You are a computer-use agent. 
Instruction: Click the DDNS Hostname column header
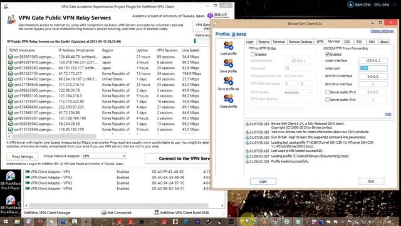(x=32, y=50)
